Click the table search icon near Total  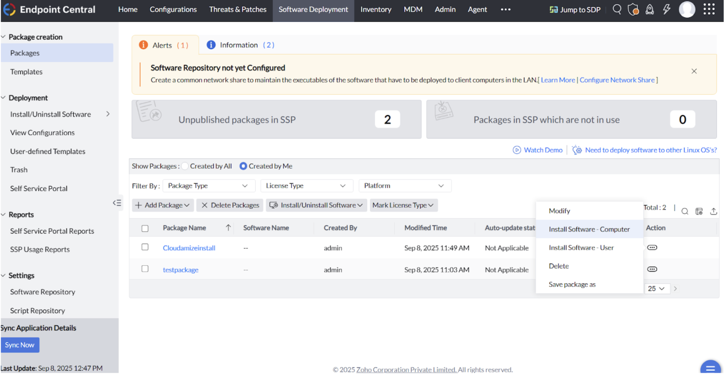pyautogui.click(x=684, y=211)
